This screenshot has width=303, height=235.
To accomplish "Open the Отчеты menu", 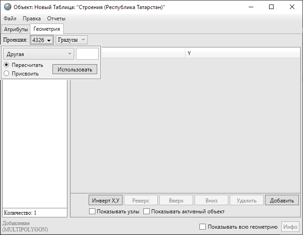I will pyautogui.click(x=56, y=19).
